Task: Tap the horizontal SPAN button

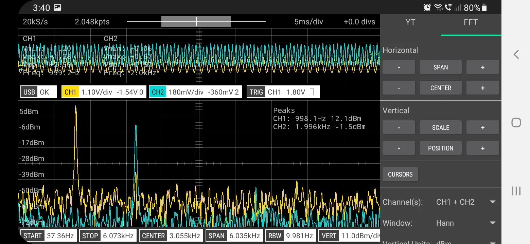Action: (x=441, y=67)
